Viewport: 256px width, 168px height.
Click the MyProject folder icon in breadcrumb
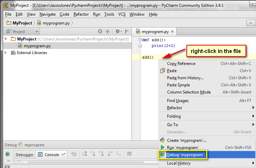tap(9, 23)
